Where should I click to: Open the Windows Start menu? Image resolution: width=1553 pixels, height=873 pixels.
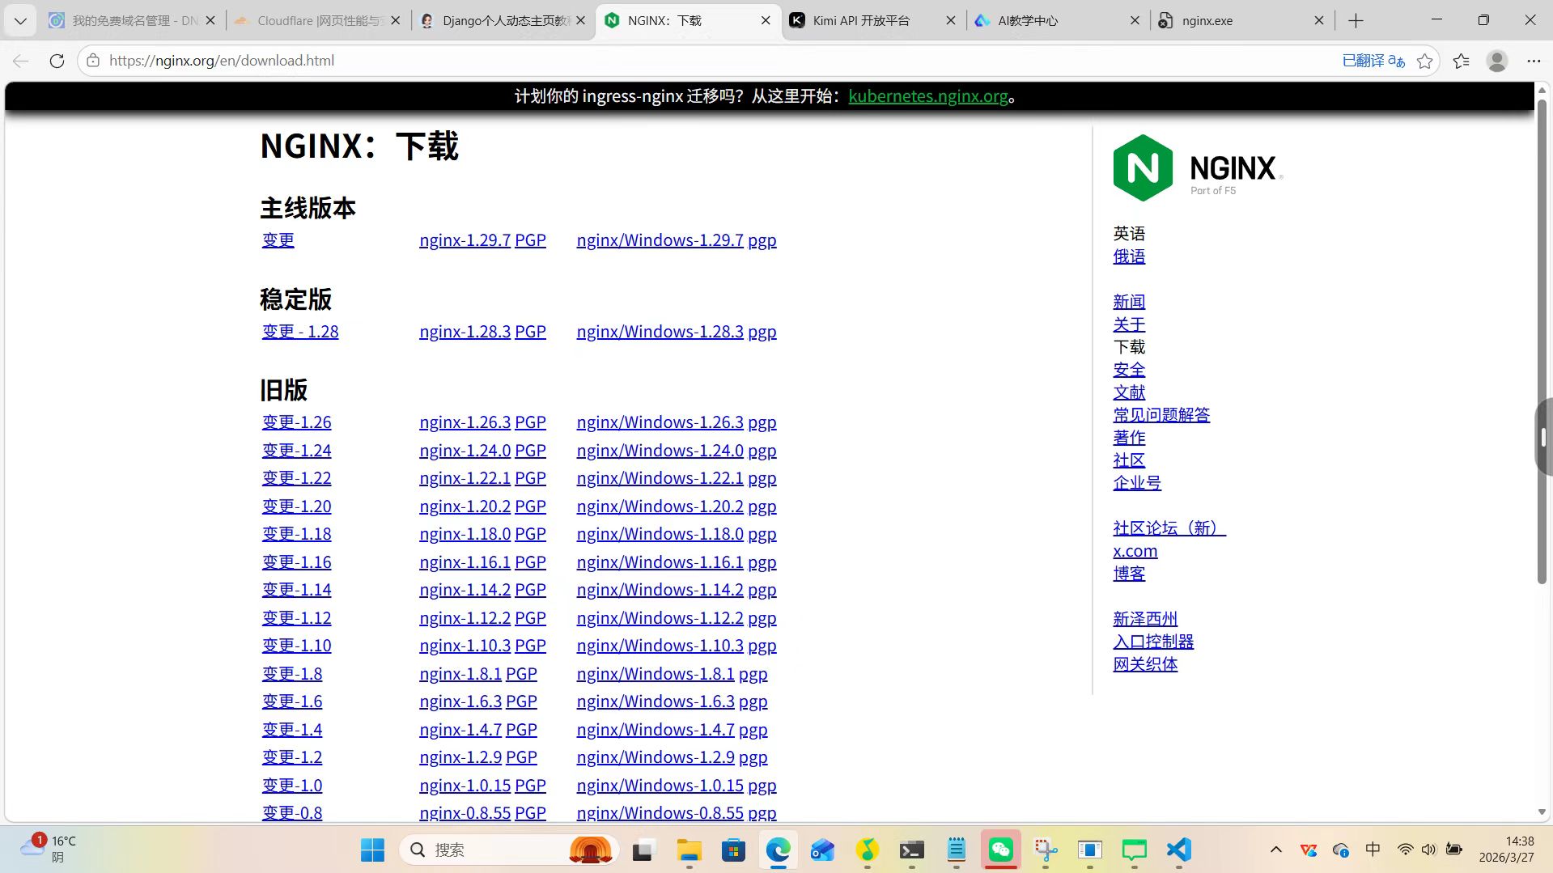tap(372, 850)
